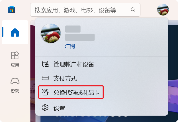Click the 应用 label in sidebar
The height and width of the screenshot is (122, 178).
click(x=15, y=65)
